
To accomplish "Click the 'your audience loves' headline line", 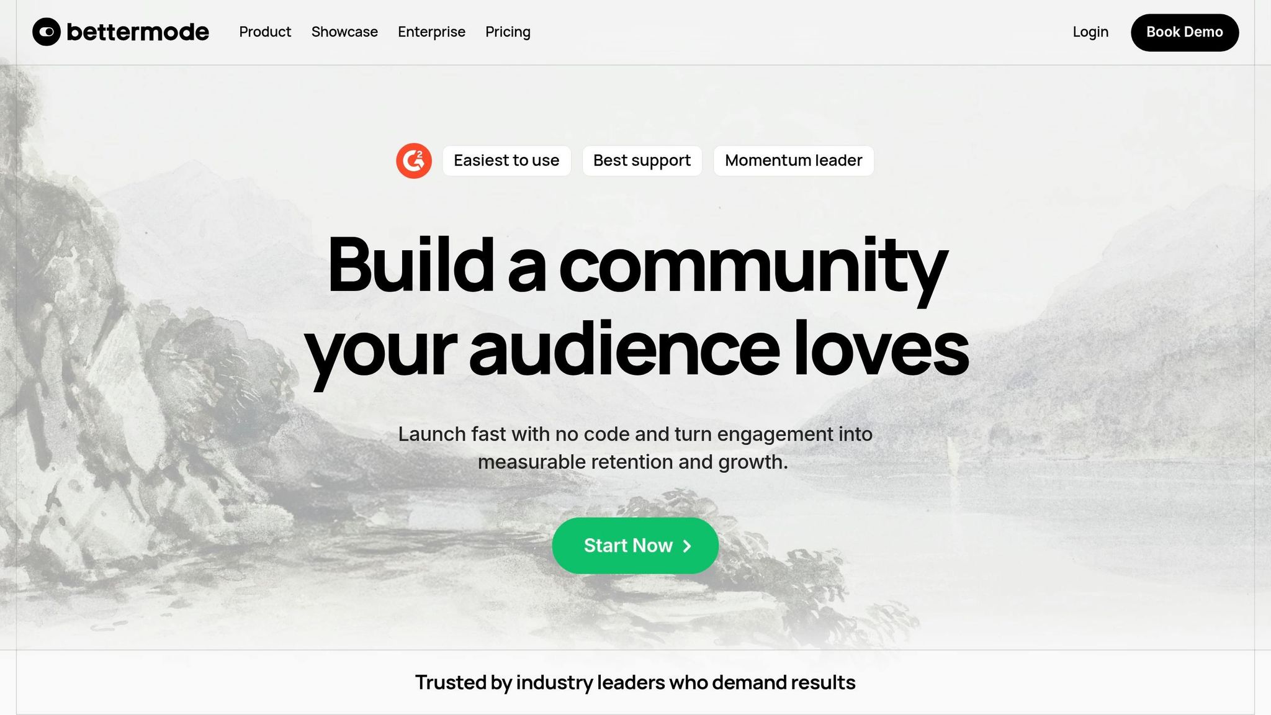I will tap(637, 349).
